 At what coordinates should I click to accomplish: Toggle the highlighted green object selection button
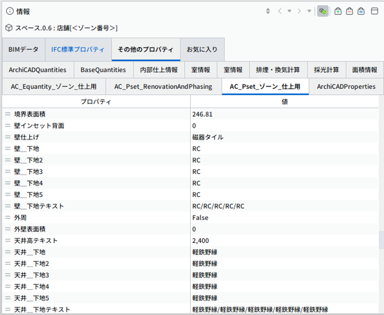pyautogui.click(x=323, y=11)
